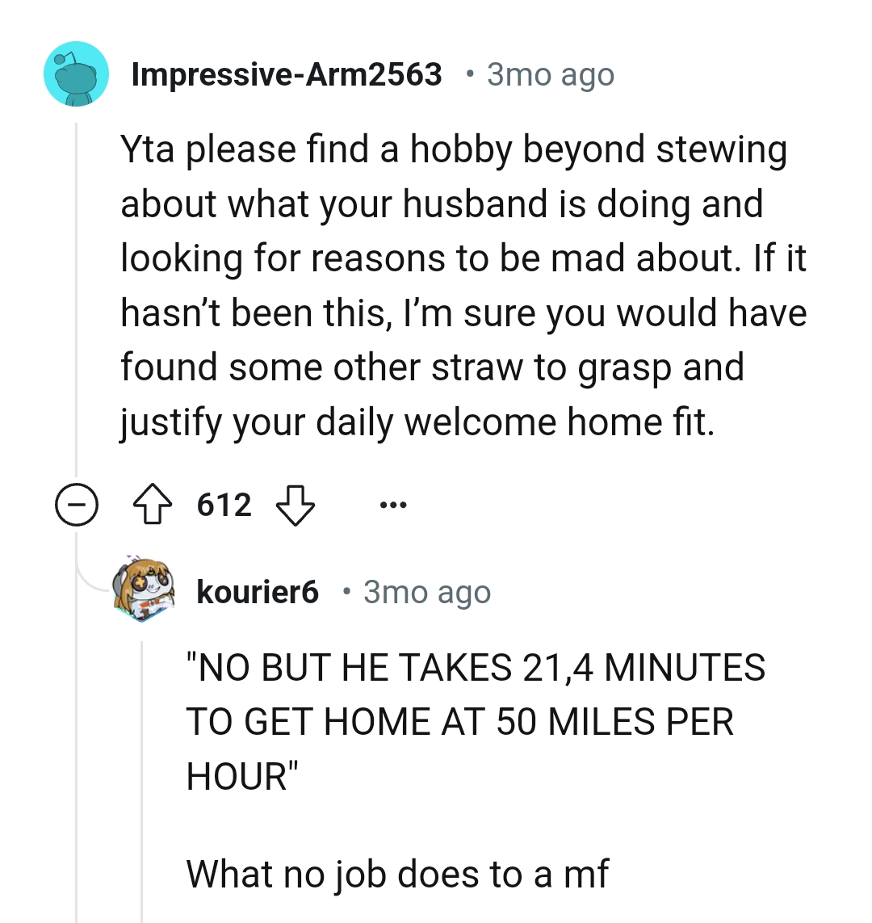The width and height of the screenshot is (872, 923).
Task: Collapse replies using the circled minus control
Action: click(77, 505)
